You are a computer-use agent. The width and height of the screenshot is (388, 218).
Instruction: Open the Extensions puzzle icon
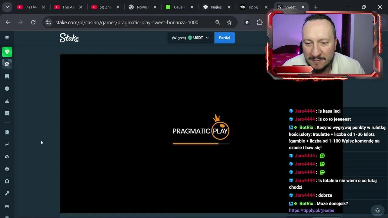pyautogui.click(x=260, y=22)
